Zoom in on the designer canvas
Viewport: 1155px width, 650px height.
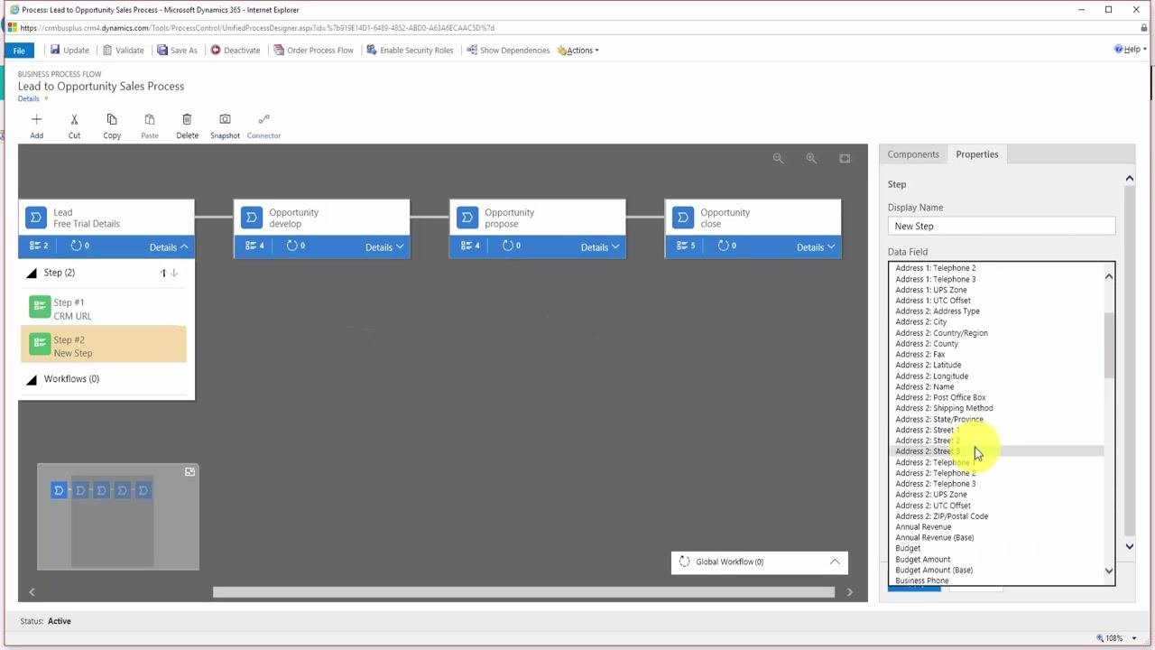click(811, 158)
